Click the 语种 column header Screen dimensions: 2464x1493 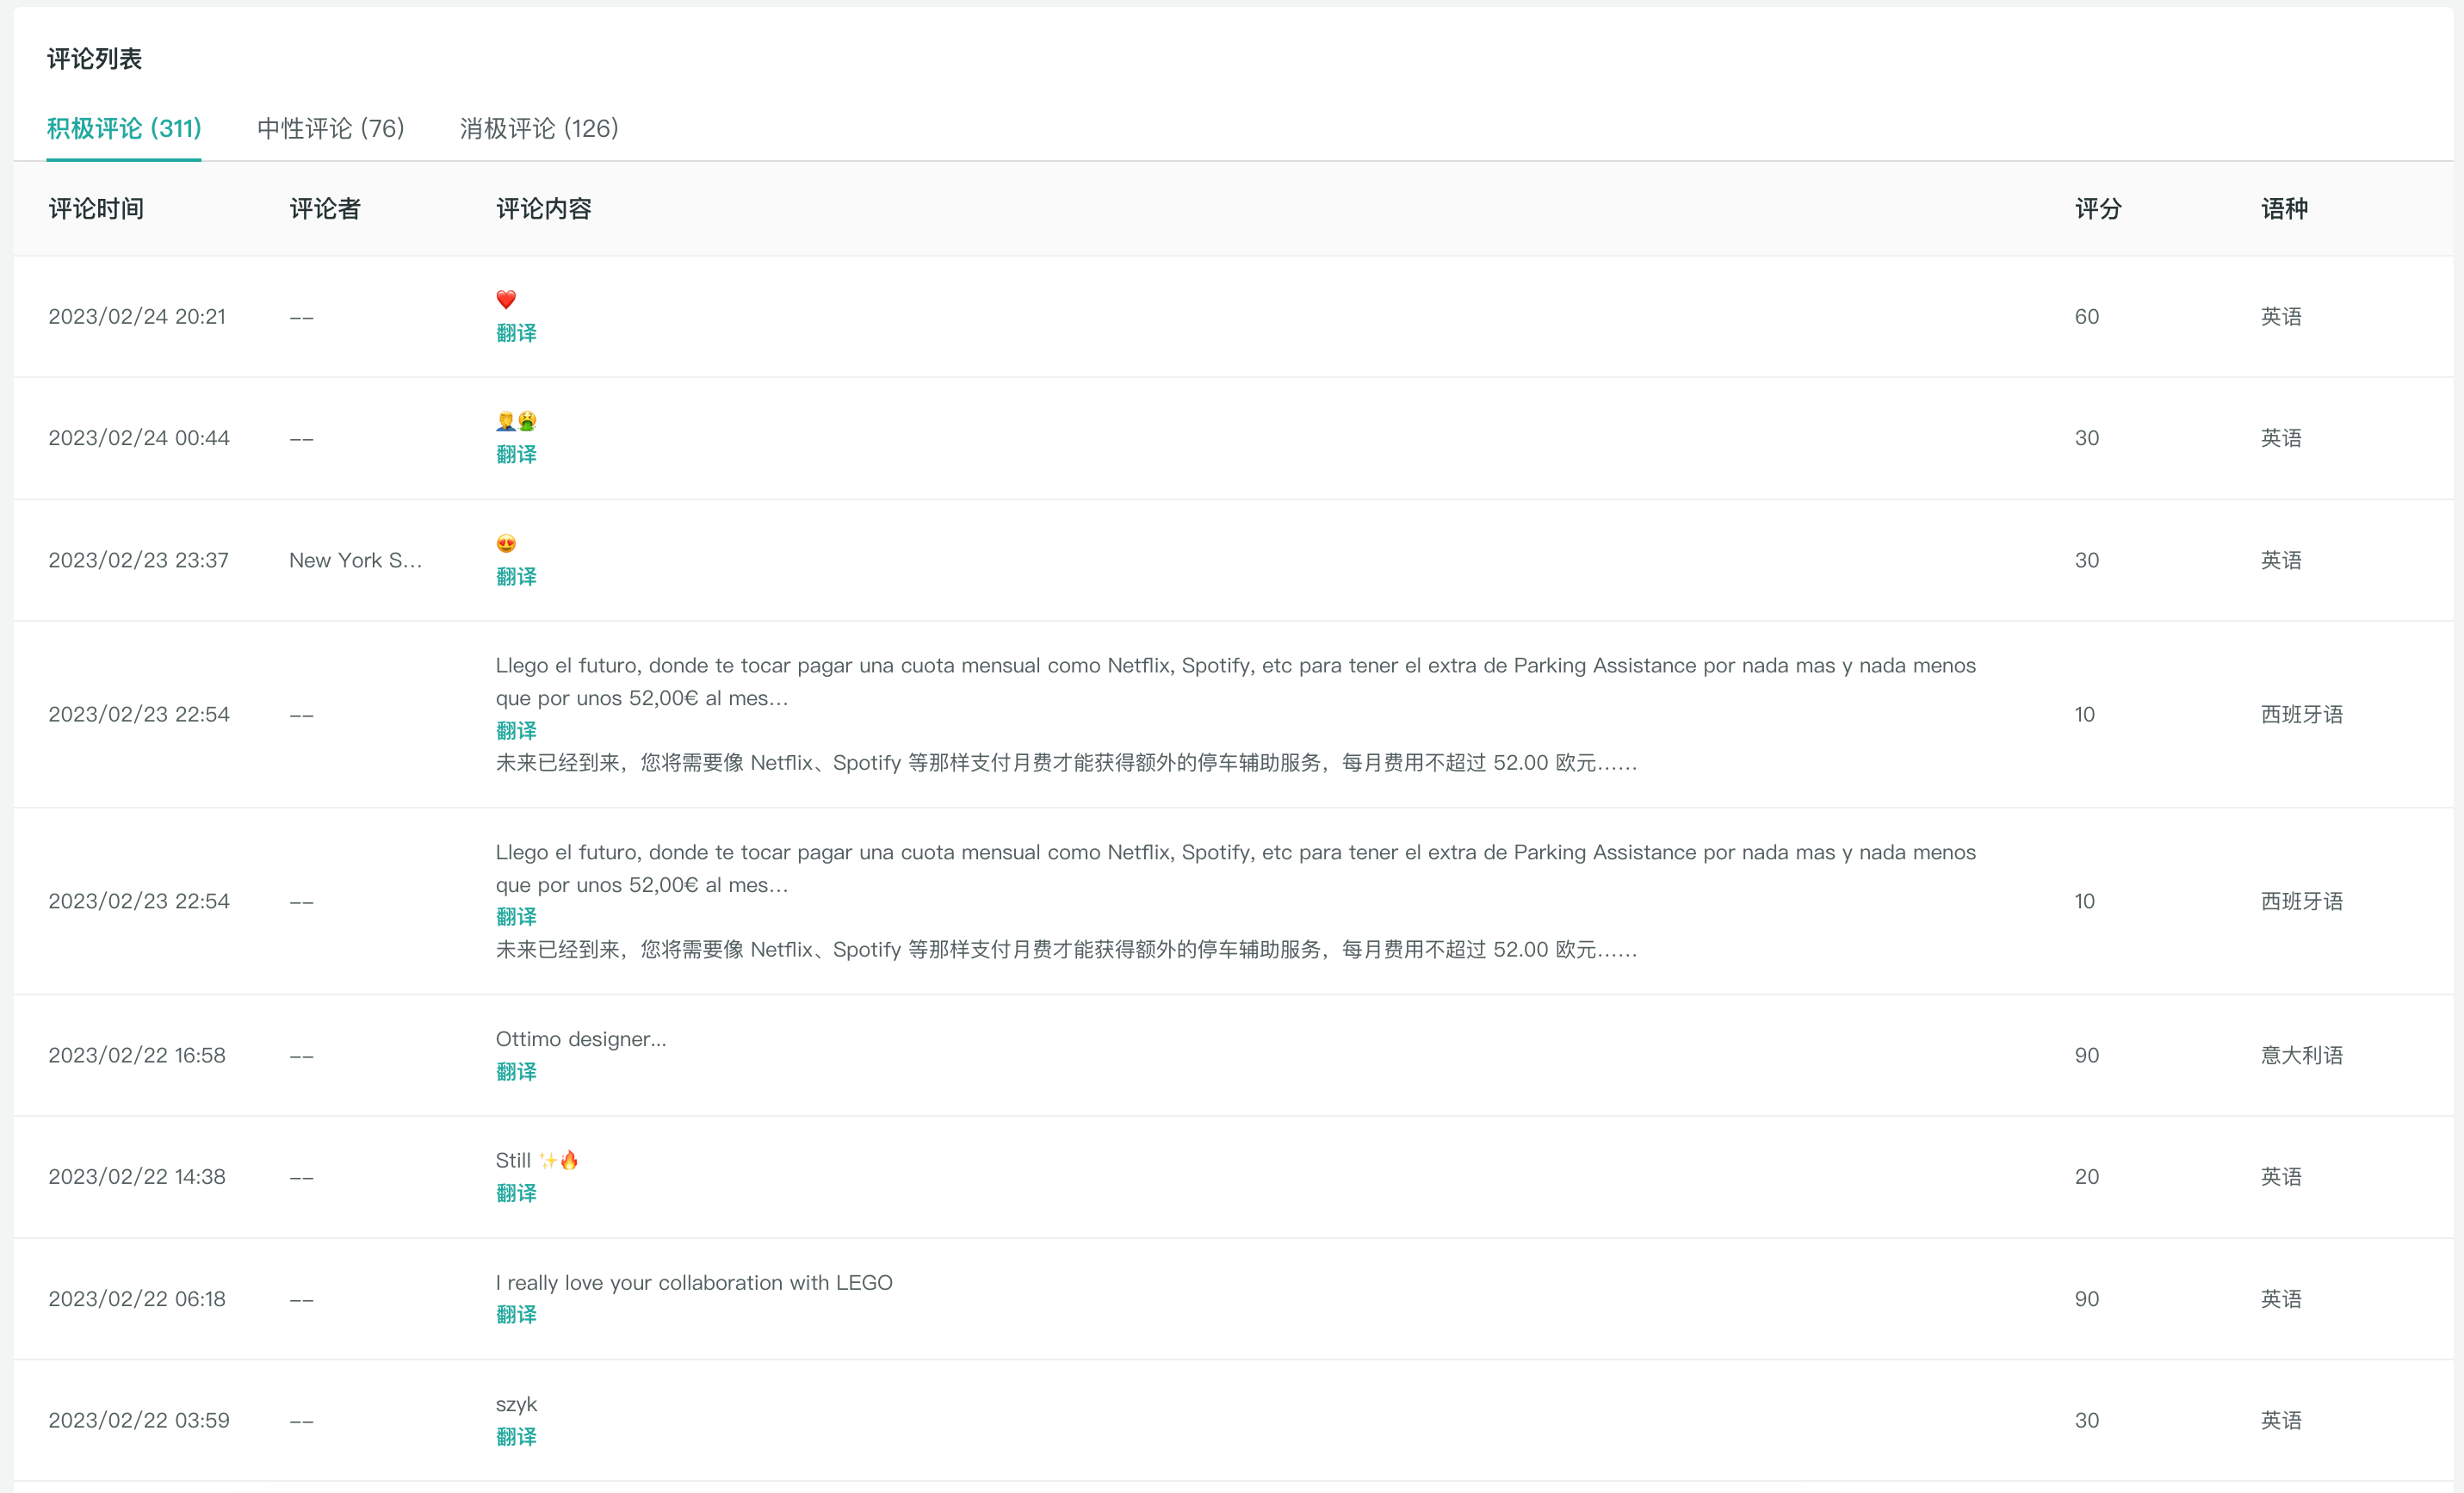pos(2284,209)
